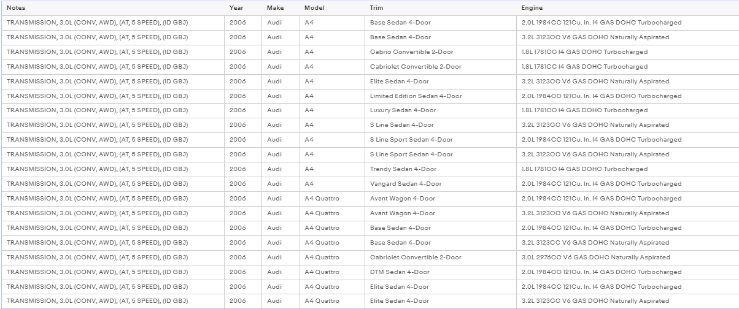Click engine cell in Vangard Sedan row
Viewport: 739px width, 309px height.
pos(628,184)
